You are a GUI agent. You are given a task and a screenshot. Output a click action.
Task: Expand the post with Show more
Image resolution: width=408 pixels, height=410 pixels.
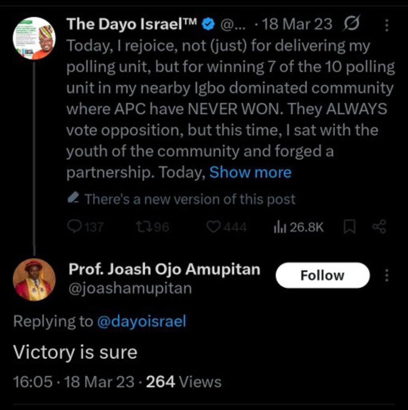[x=250, y=173]
